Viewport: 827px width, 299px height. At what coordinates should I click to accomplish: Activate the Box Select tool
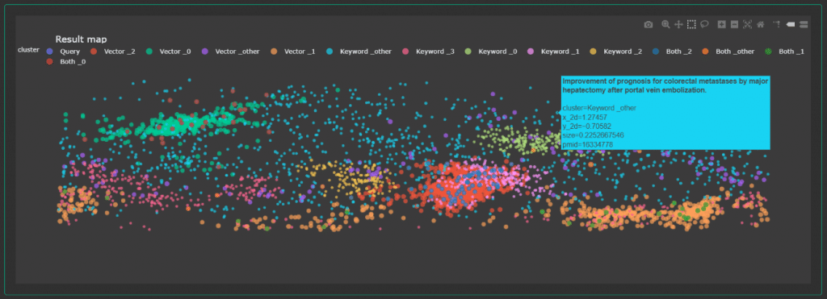point(691,24)
